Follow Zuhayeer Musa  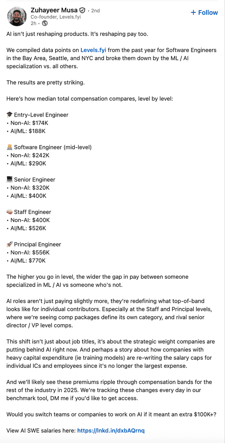[204, 12]
